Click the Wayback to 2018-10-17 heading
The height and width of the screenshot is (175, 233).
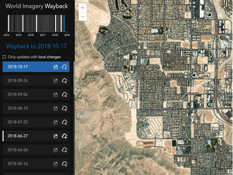[x=36, y=46]
